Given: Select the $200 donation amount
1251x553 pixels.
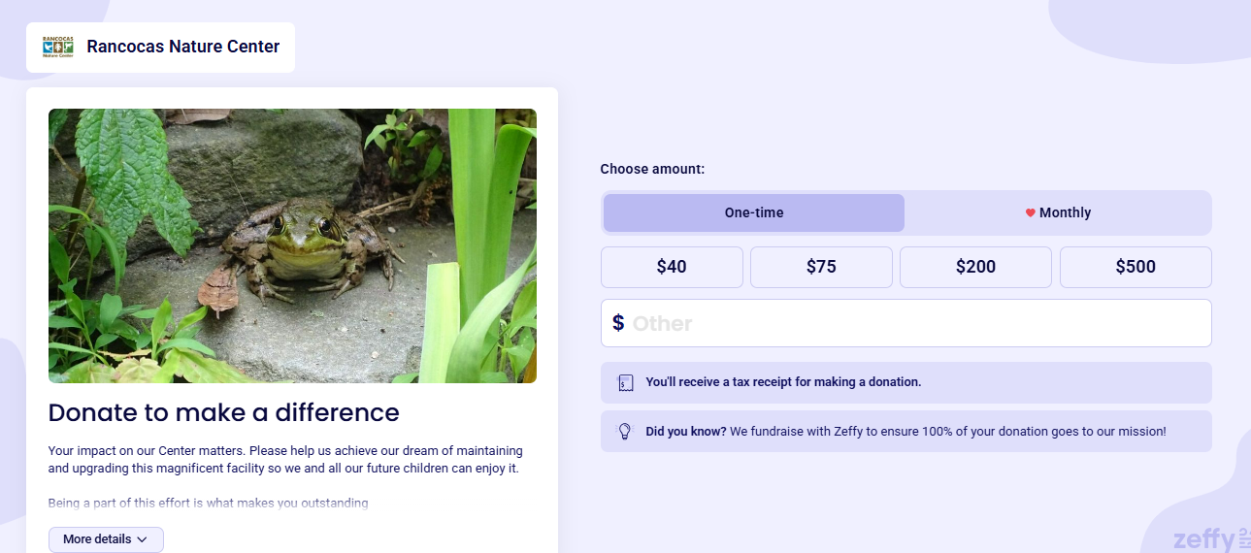Looking at the screenshot, I should coord(975,267).
